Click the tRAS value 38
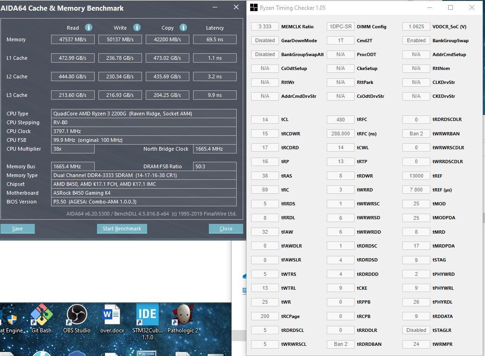The height and width of the screenshot is (356, 485). [265, 176]
